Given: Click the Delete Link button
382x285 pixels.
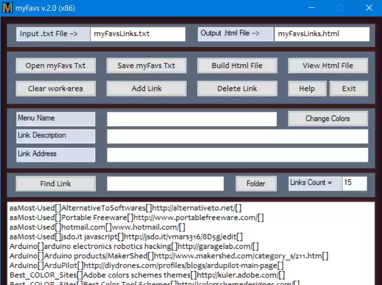Looking at the screenshot, I should pos(237,88).
